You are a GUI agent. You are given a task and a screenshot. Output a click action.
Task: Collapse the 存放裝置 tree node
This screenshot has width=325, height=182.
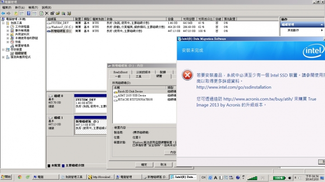click(3, 50)
